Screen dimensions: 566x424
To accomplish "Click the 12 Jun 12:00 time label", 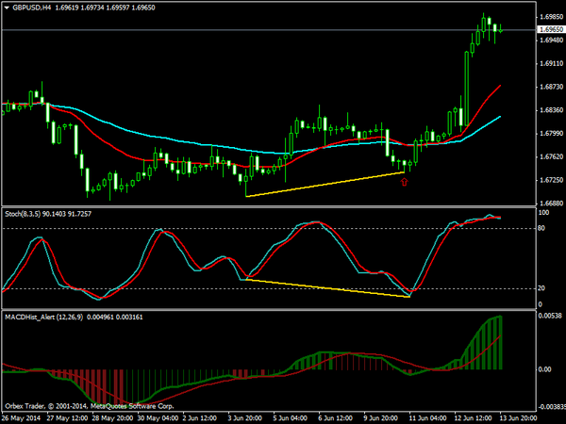I will 474,418.
